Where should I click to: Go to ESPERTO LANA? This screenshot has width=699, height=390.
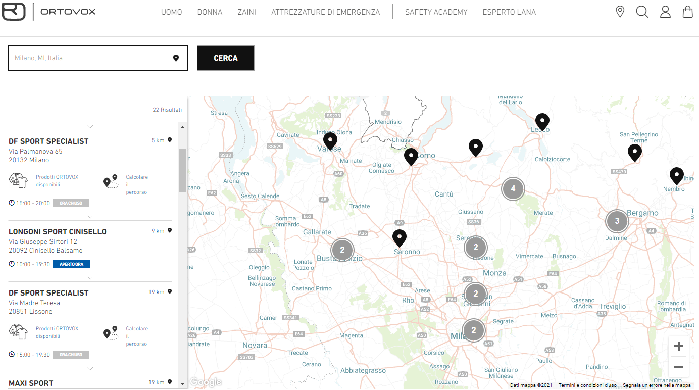coord(509,12)
